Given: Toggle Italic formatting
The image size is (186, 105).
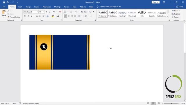Looking at the screenshot, I should [x=28, y=16].
